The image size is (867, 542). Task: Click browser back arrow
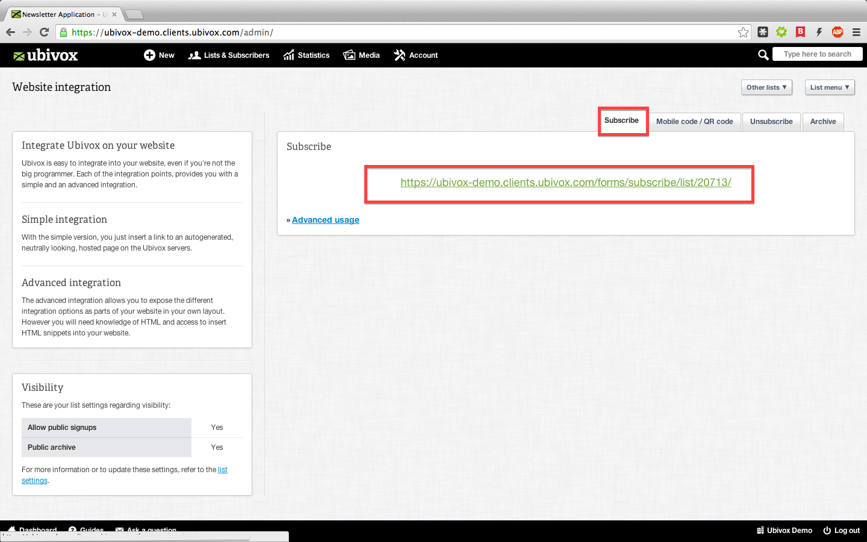pos(10,32)
